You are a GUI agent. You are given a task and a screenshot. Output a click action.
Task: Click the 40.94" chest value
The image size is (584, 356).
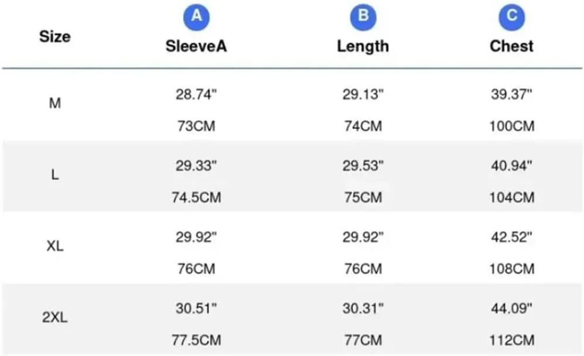pos(512,166)
